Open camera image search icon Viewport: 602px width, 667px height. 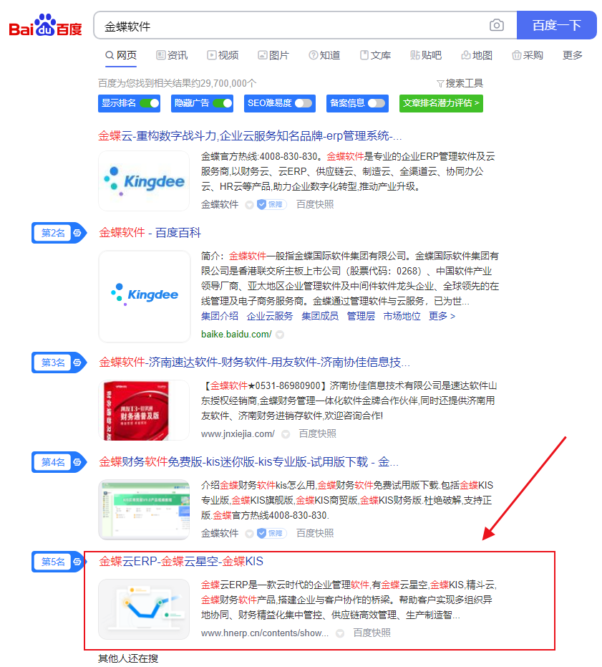tap(497, 25)
